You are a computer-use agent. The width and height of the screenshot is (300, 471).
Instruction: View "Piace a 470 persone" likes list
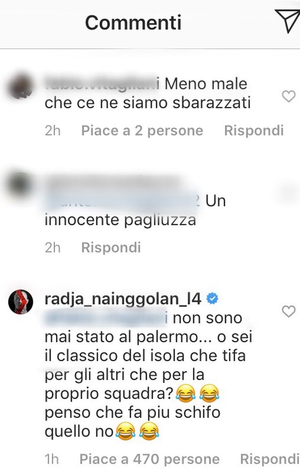pos(150,459)
